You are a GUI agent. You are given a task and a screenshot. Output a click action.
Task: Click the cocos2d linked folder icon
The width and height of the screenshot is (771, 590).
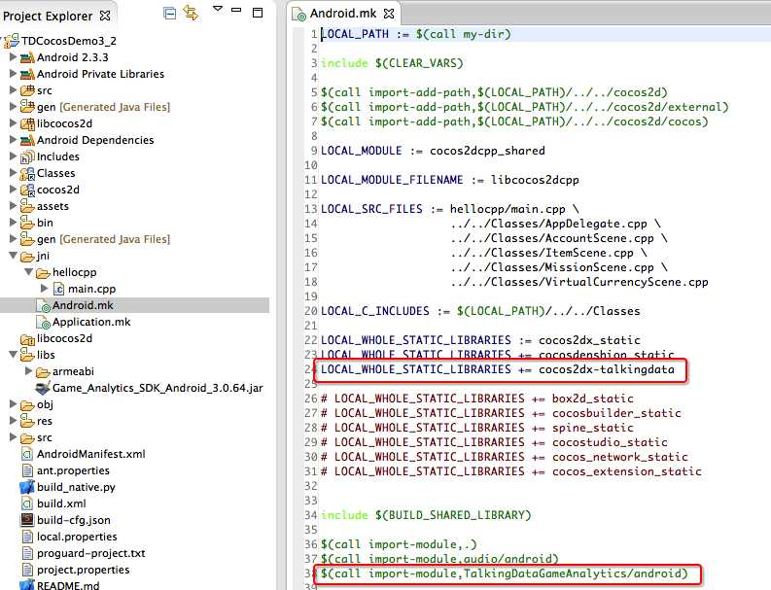tap(27, 190)
